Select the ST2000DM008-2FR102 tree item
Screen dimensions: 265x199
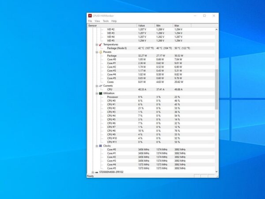click(x=111, y=172)
